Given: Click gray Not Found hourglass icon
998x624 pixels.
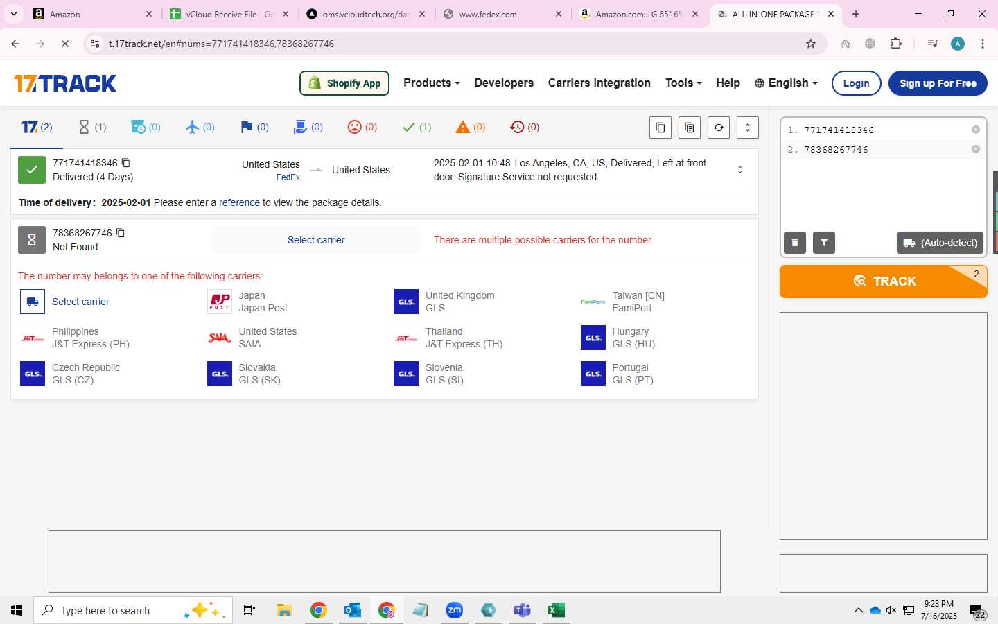Looking at the screenshot, I should tap(32, 240).
